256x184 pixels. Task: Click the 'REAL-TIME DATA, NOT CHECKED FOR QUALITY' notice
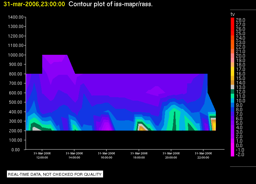click(x=55, y=174)
